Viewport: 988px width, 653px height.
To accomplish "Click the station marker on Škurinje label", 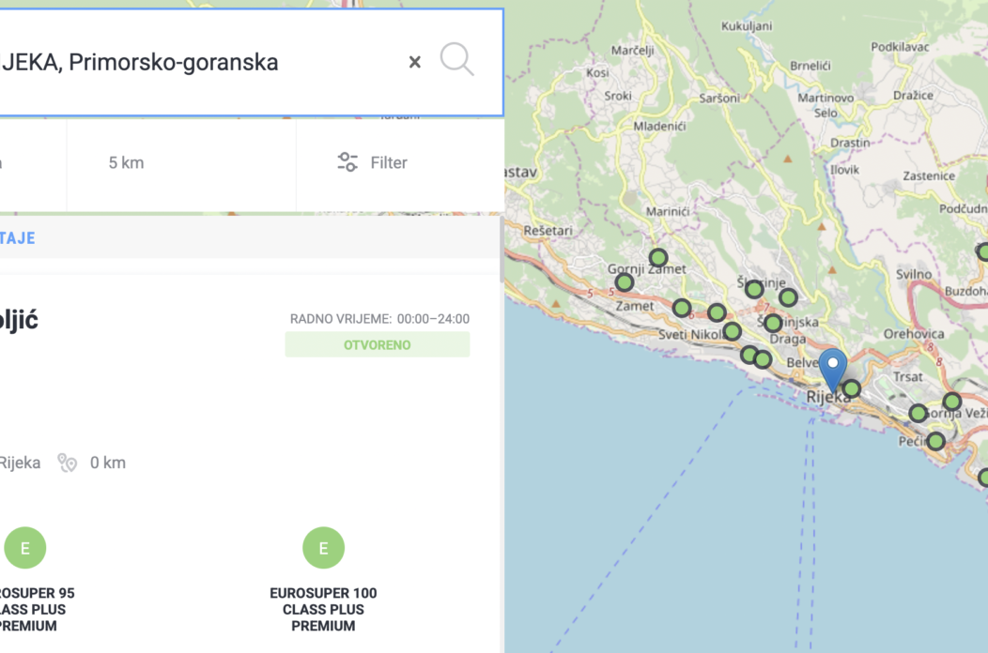I will [x=754, y=289].
